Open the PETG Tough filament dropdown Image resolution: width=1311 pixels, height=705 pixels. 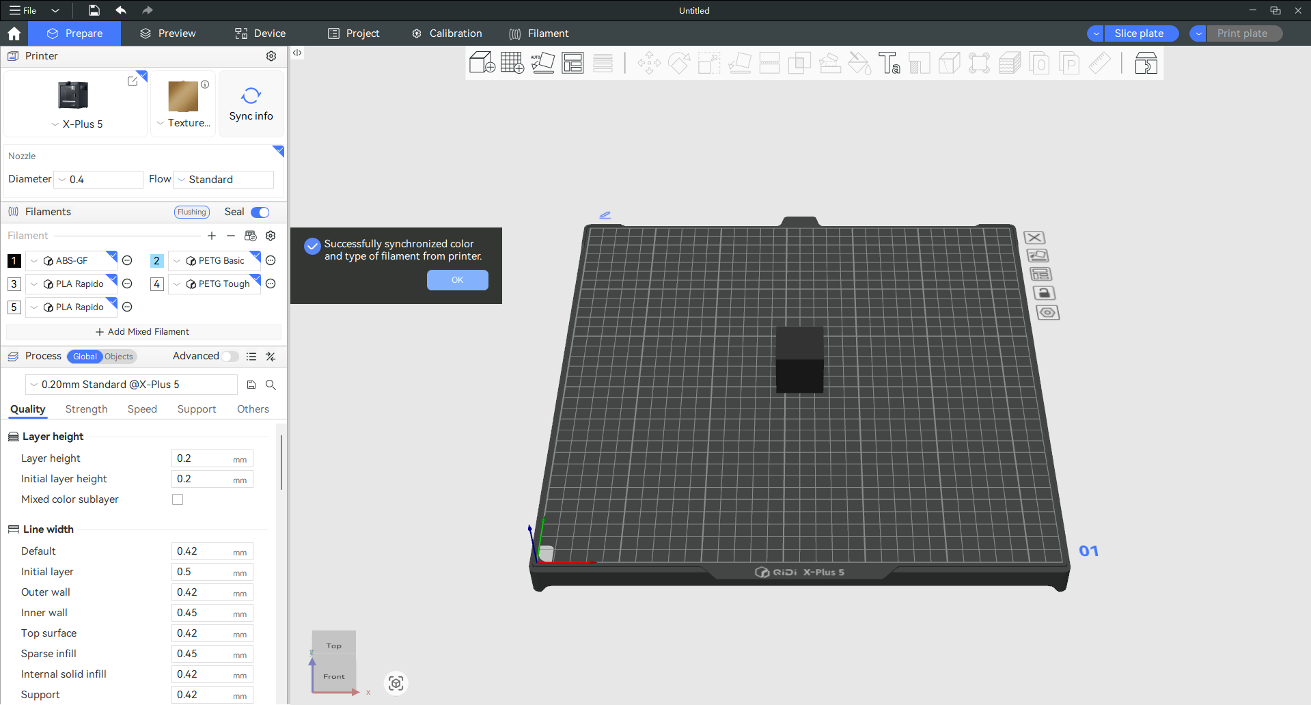click(214, 284)
